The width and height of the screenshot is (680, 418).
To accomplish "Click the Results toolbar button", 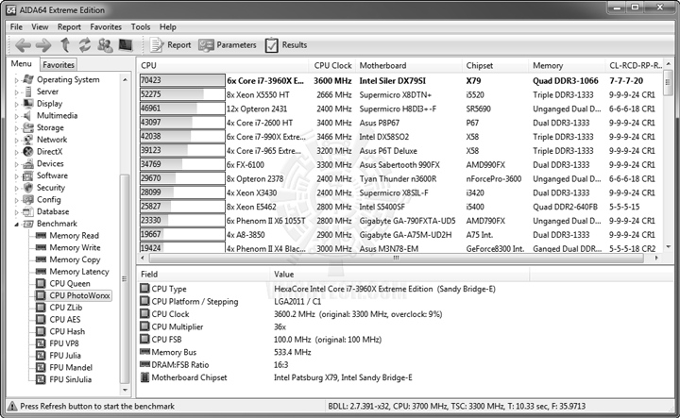I will tap(286, 45).
